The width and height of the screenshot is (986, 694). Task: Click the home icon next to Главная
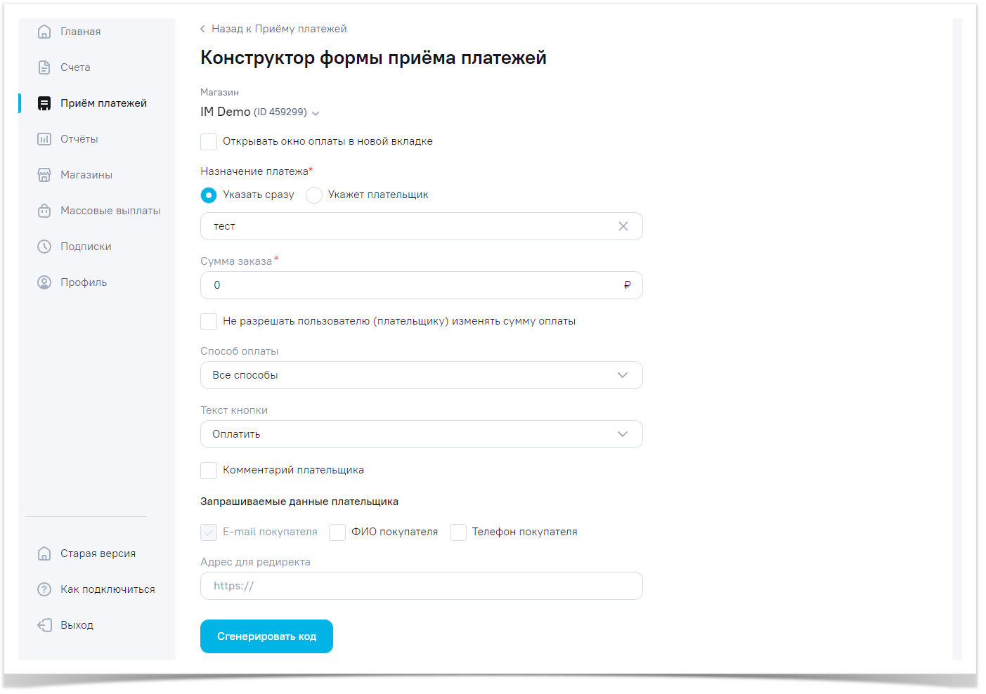pos(44,32)
